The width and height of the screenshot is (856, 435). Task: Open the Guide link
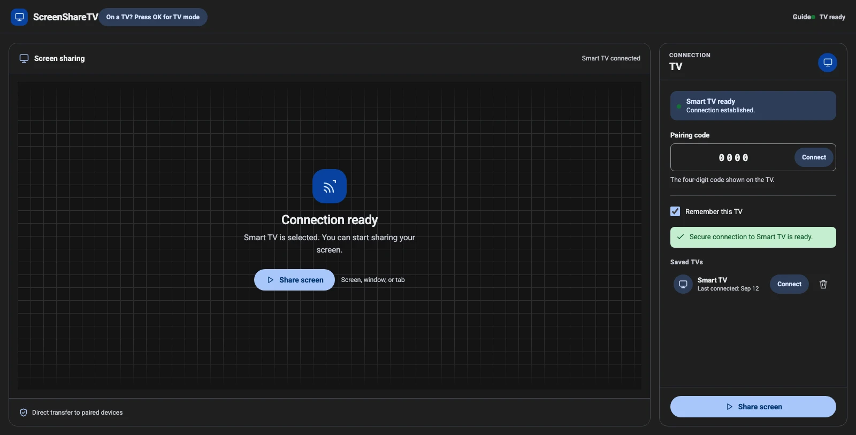801,17
